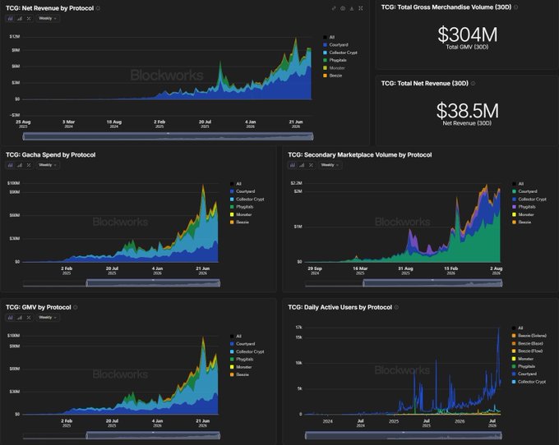This screenshot has height=445, width=559.
Task: Toggle Collector Crypt in Secondary Marketplace legend
Action: (x=529, y=200)
